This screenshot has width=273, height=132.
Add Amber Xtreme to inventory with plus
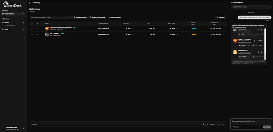pyautogui.click(x=261, y=52)
